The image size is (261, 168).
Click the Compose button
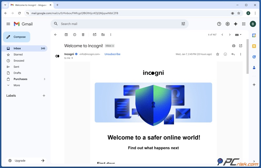click(17, 37)
